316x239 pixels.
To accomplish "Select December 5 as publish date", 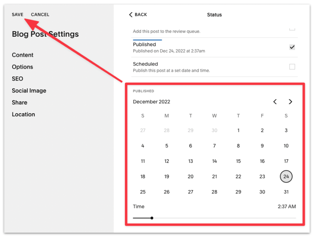I will 167,146.
